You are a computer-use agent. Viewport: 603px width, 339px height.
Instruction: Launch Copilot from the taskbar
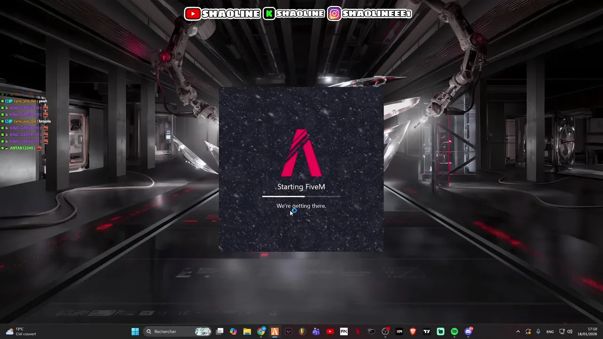pyautogui.click(x=233, y=331)
